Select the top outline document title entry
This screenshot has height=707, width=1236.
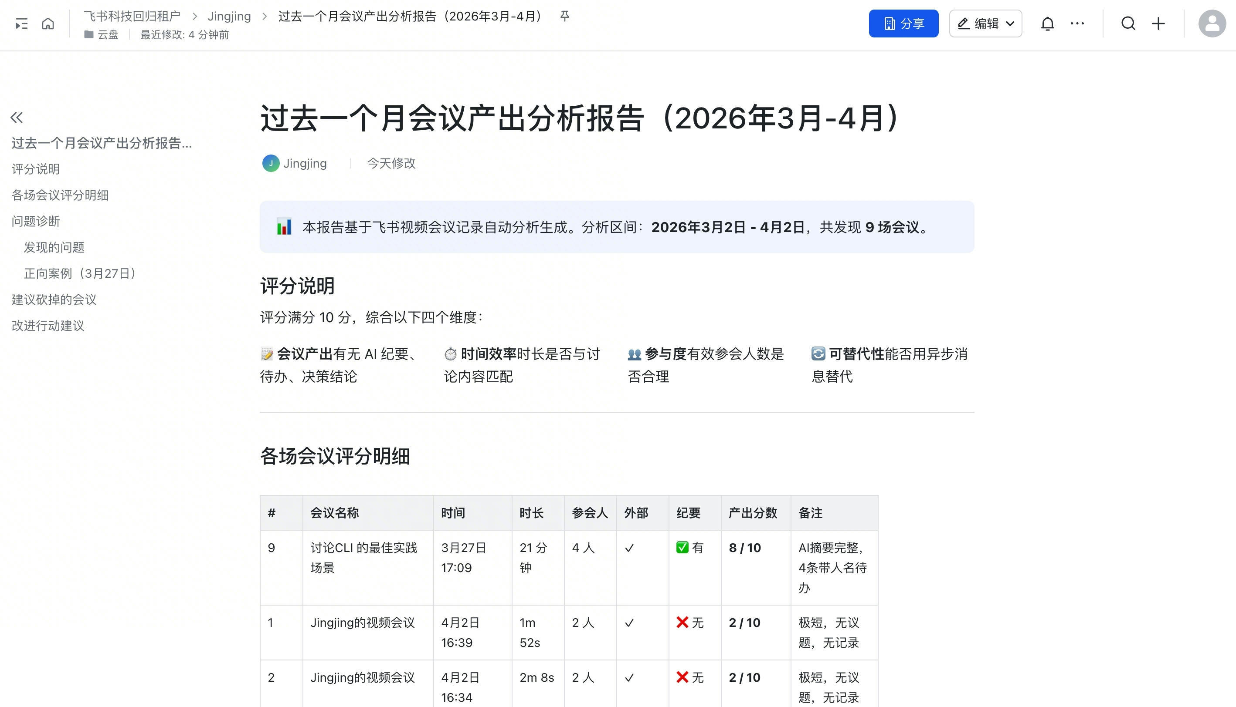[102, 143]
